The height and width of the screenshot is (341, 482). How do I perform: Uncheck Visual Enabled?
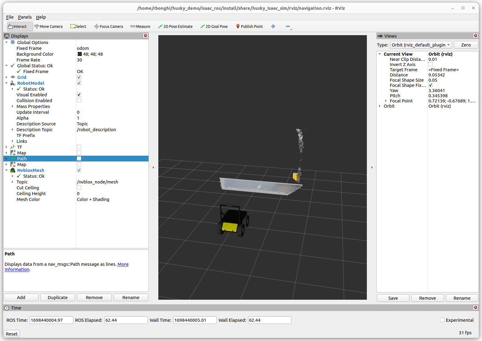79,95
